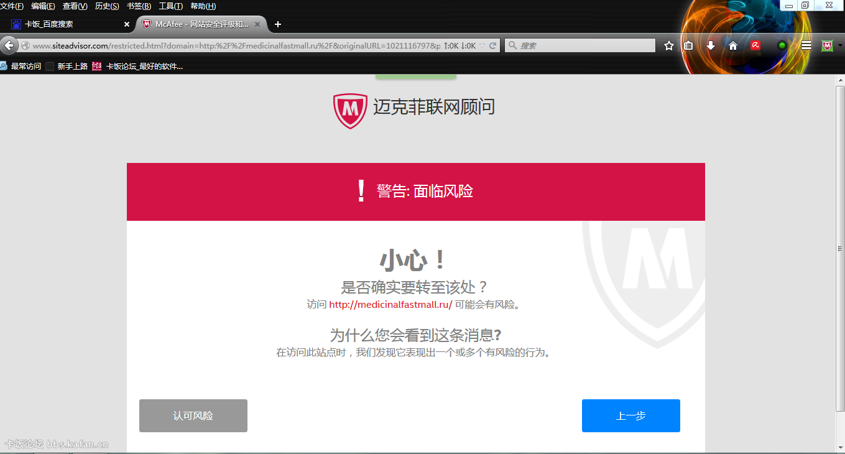Click the page globe identity icon
The image size is (845, 454).
(x=25, y=45)
